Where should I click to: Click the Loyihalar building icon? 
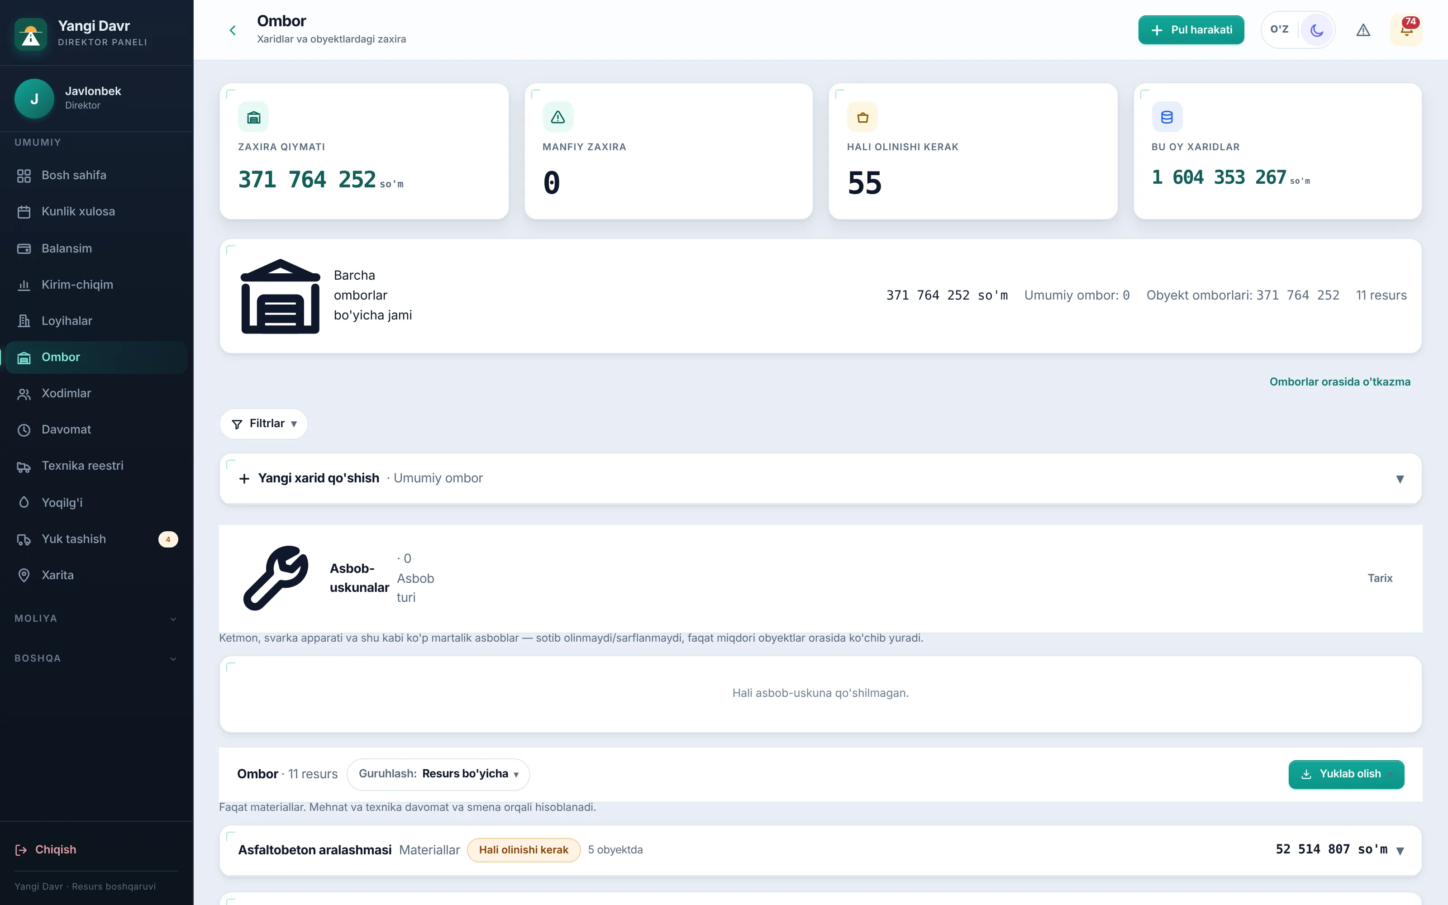[x=24, y=321]
